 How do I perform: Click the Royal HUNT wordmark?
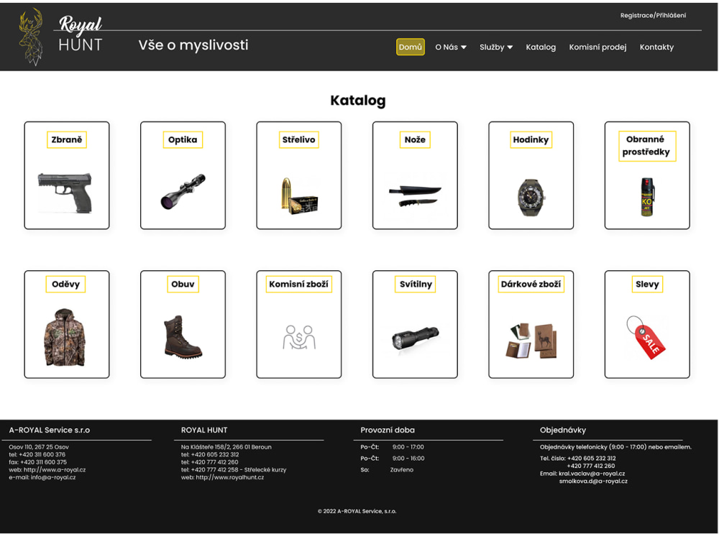81,34
